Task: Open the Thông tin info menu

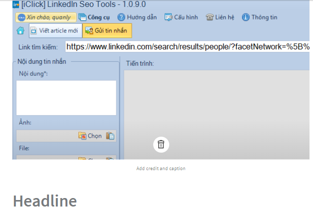Action: [260, 17]
